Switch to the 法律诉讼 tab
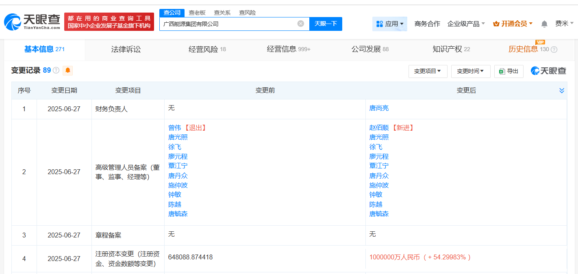The image size is (578, 274). point(126,50)
